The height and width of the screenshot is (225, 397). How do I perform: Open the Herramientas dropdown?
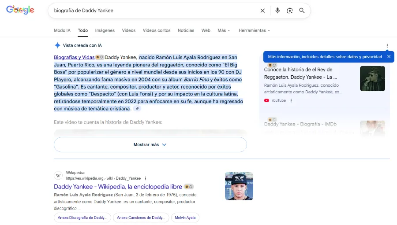[x=254, y=30]
